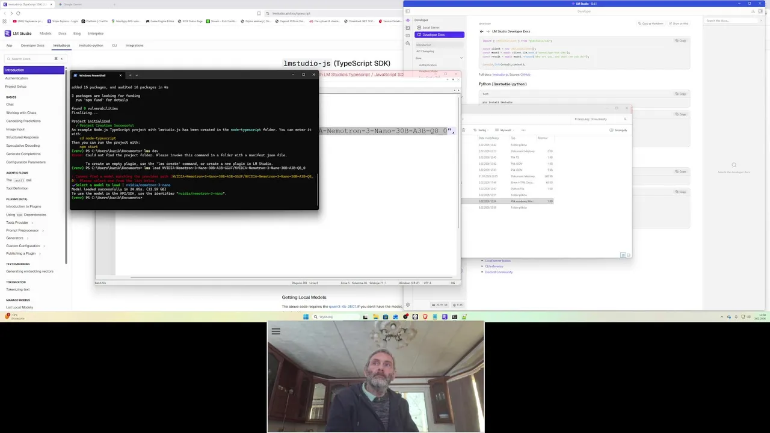Click Przeszukaj Dokumenty search box
The image size is (770, 433).
point(600,119)
